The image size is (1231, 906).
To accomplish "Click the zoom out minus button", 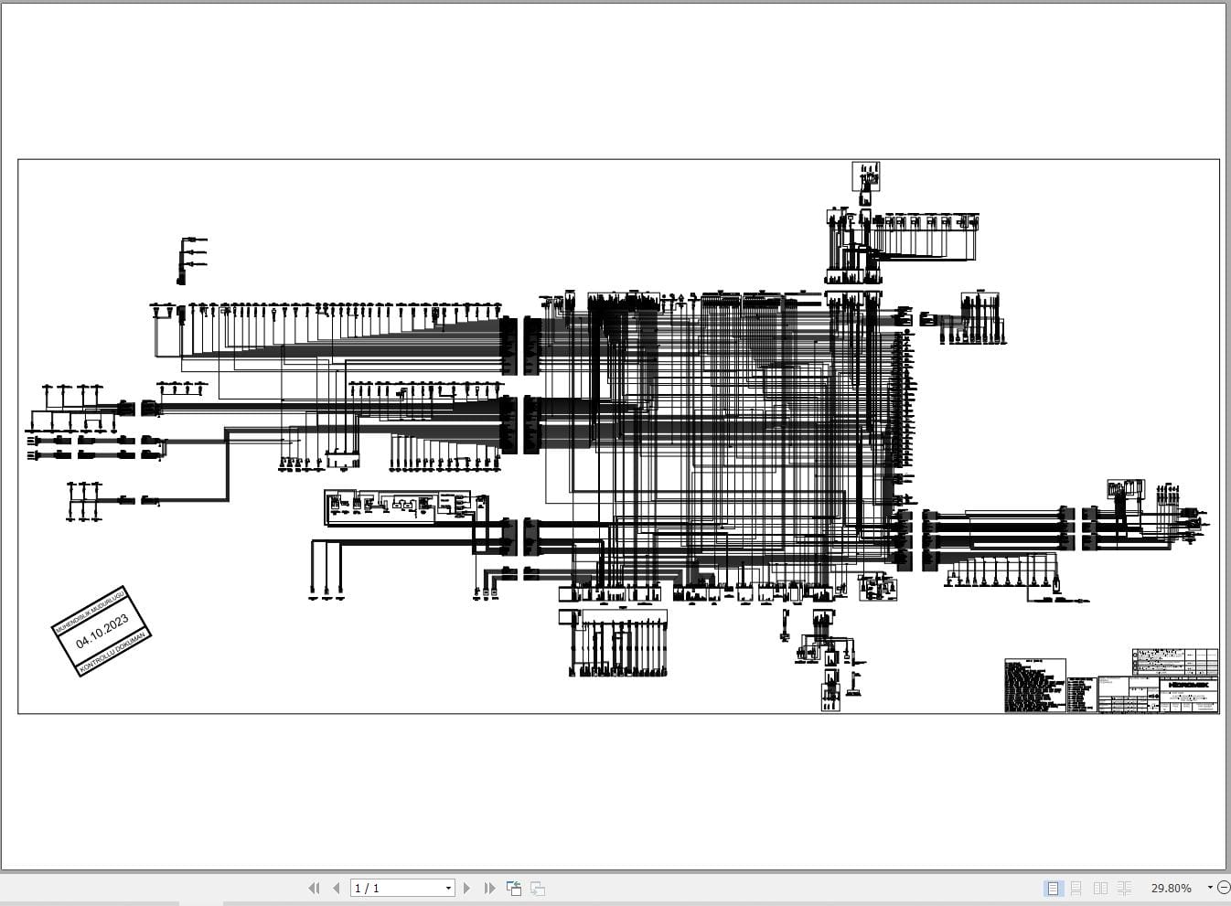I will tap(1225, 888).
